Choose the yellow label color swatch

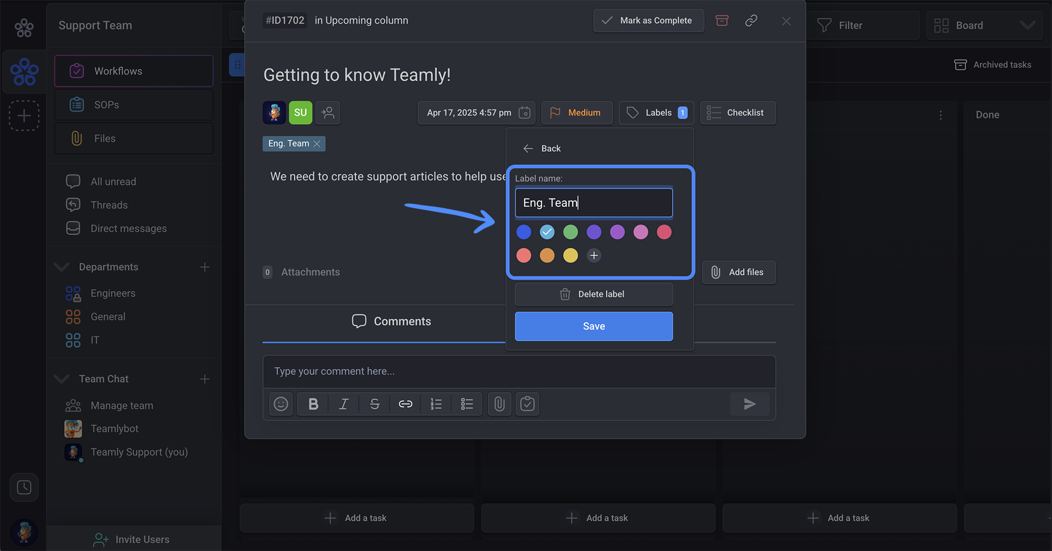coord(570,255)
